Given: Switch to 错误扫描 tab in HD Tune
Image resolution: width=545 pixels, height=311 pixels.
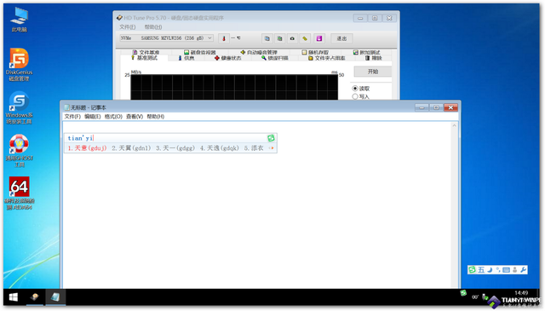Looking at the screenshot, I should [x=275, y=58].
